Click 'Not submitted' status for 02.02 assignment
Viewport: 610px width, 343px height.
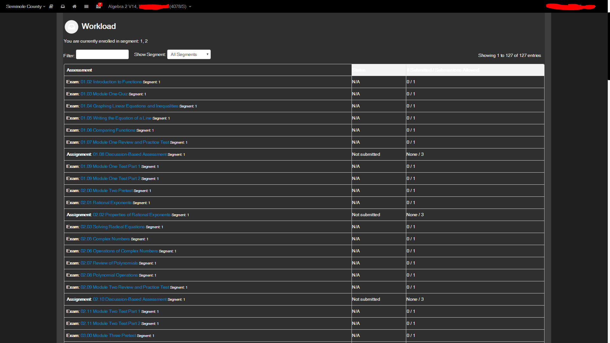(366, 215)
